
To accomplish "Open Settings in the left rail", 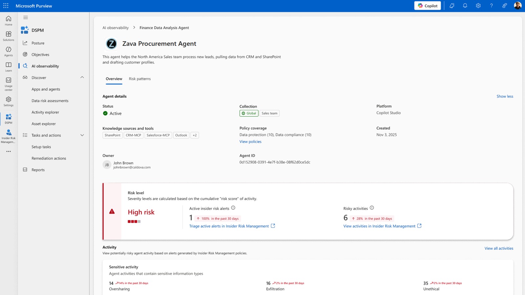I will pyautogui.click(x=9, y=101).
